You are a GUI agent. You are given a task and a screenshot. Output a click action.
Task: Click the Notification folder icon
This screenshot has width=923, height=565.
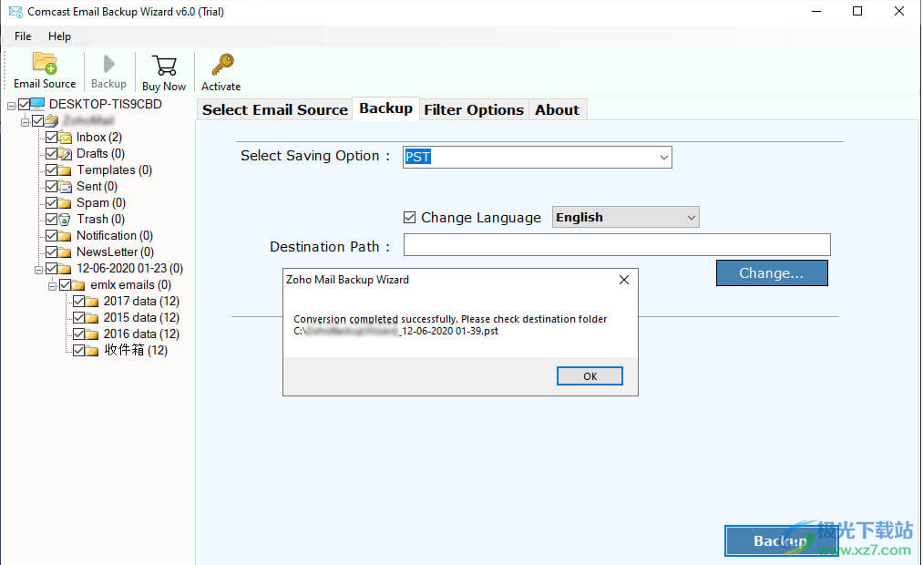(66, 237)
